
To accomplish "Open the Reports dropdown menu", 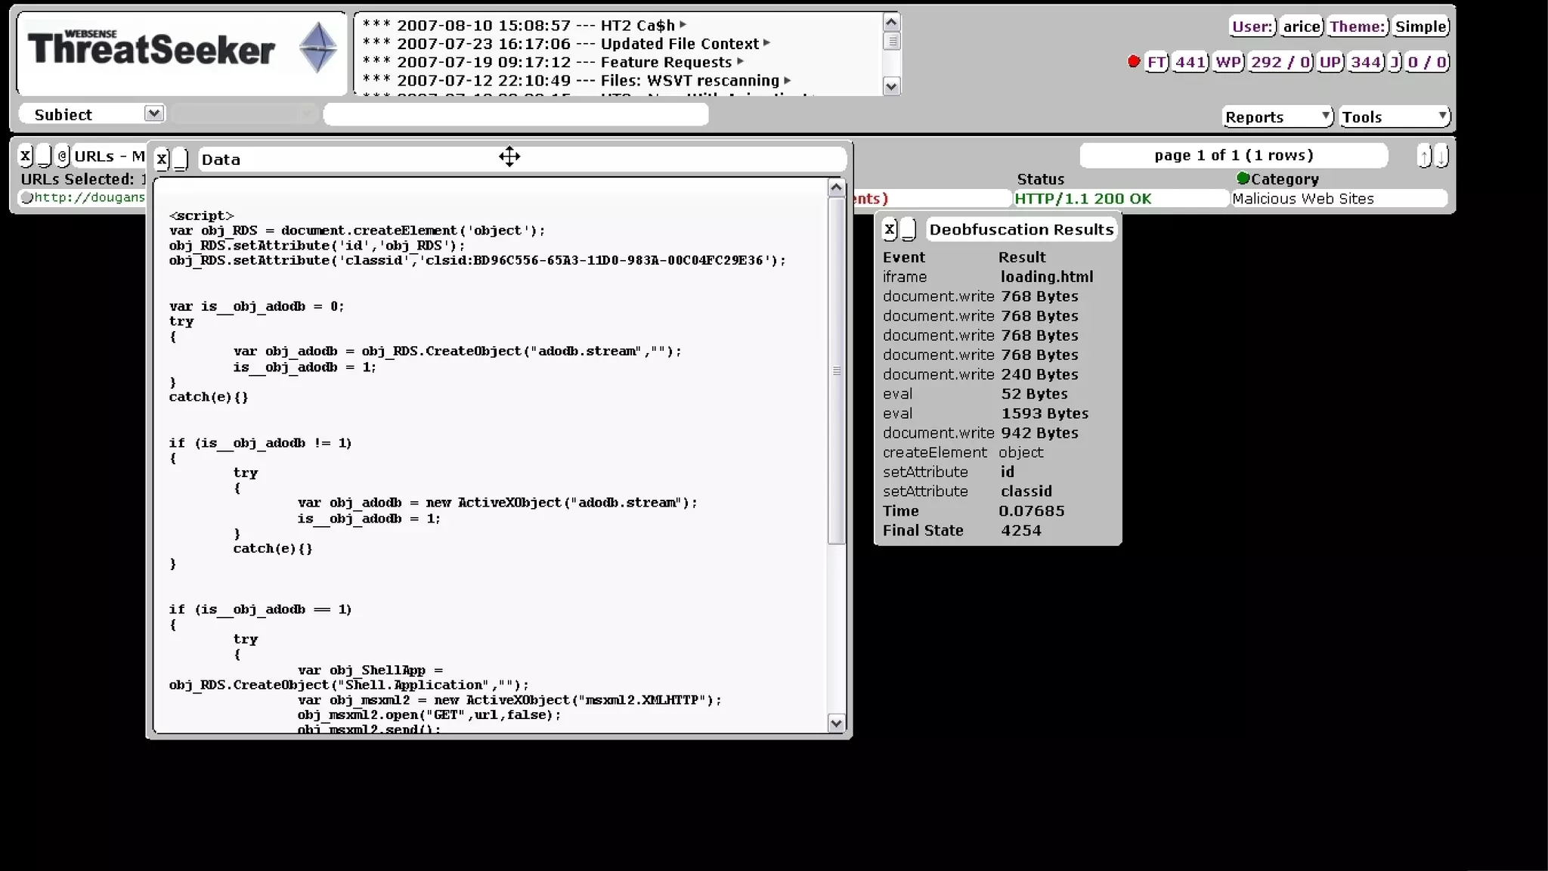I will tap(1277, 116).
